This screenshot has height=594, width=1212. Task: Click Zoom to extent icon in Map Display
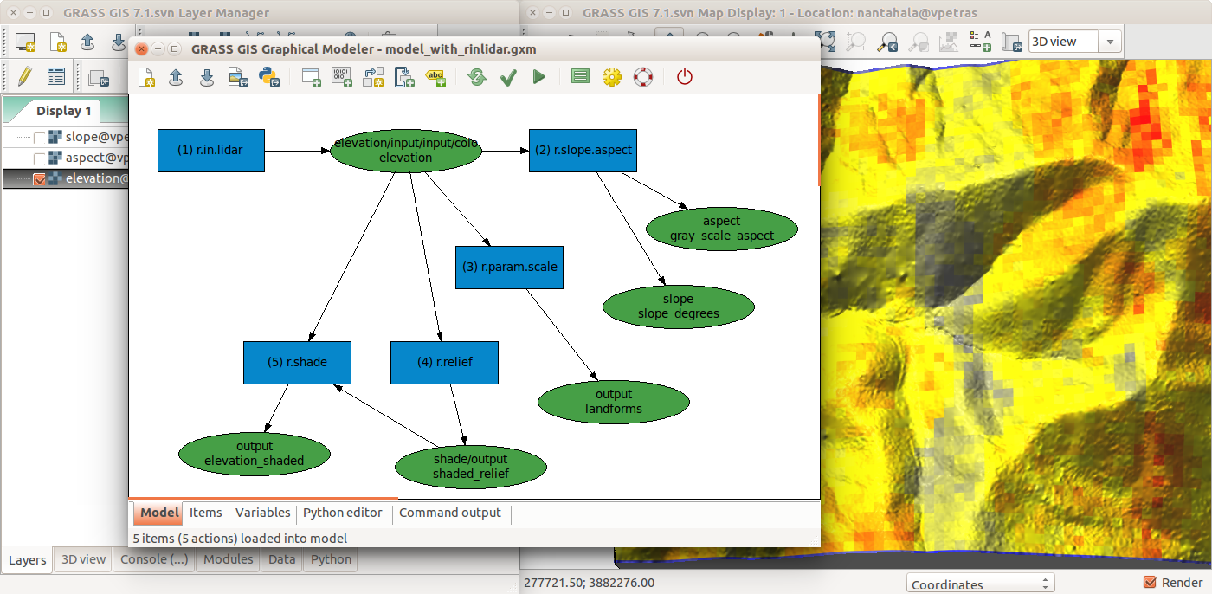(x=826, y=42)
